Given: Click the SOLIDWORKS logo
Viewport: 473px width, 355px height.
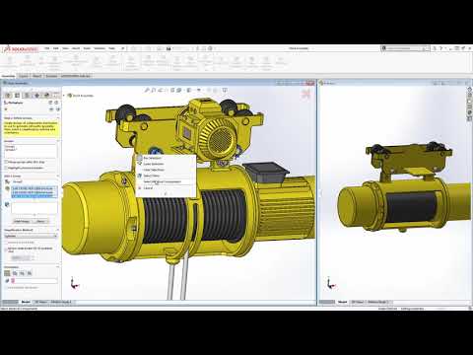Looking at the screenshot, I should tap(21, 49).
